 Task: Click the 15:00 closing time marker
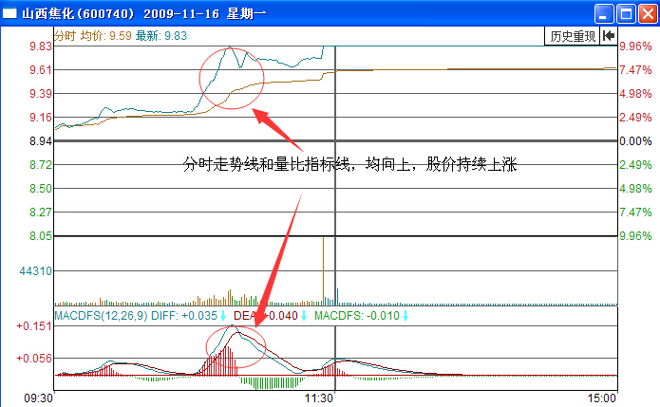tap(602, 398)
